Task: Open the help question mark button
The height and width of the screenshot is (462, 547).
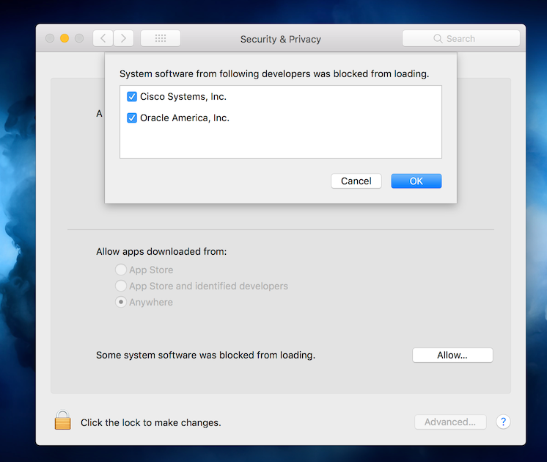Action: coord(503,422)
